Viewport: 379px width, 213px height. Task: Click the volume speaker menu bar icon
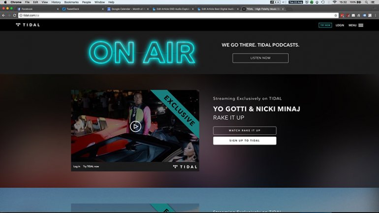click(x=284, y=2)
